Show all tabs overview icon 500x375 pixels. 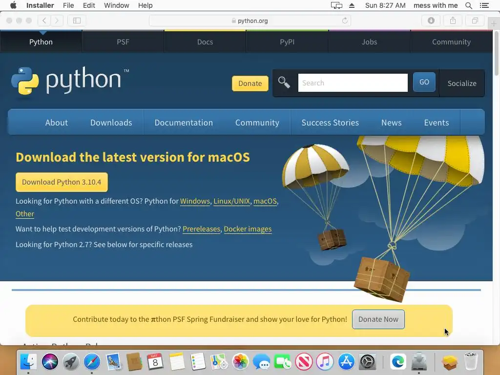[x=475, y=21]
